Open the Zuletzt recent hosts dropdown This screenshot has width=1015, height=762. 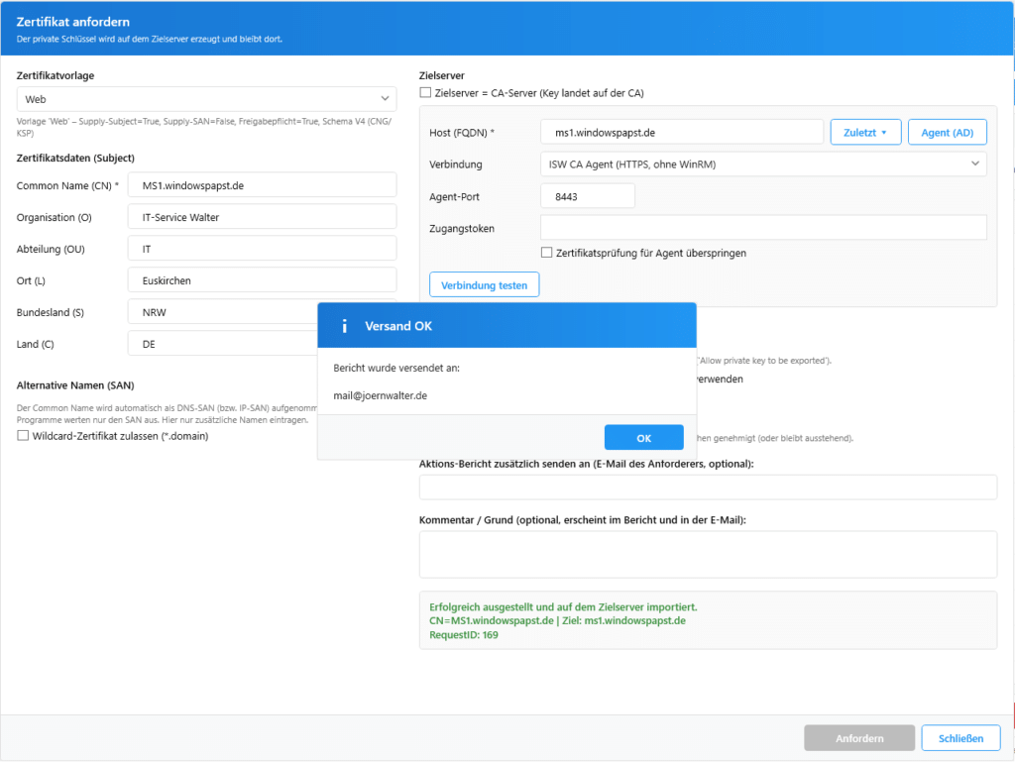click(x=864, y=133)
